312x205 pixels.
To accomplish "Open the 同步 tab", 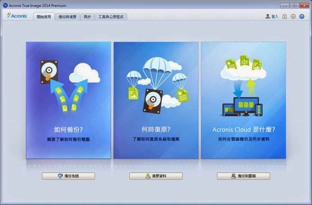I will click(87, 17).
